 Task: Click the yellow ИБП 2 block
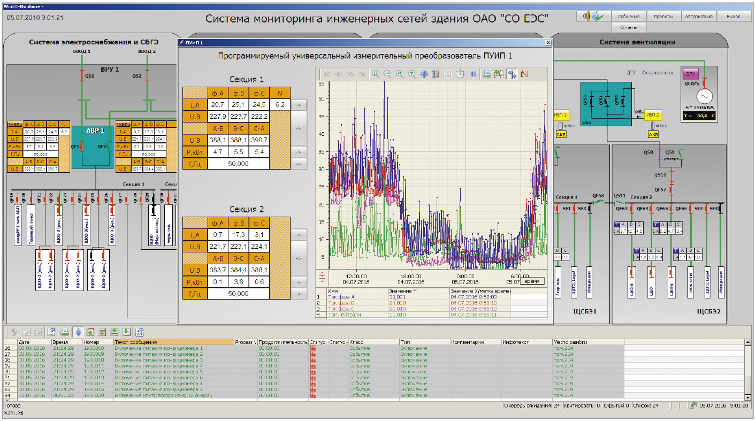pyautogui.click(x=652, y=114)
